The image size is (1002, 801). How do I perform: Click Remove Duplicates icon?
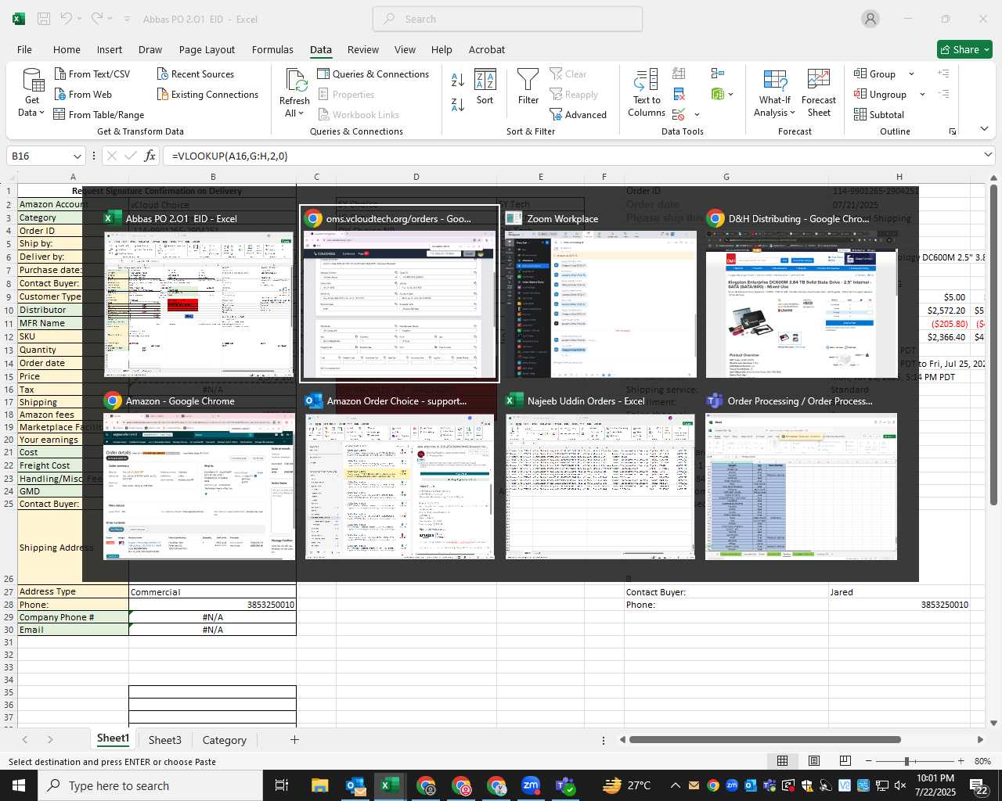pyautogui.click(x=679, y=94)
